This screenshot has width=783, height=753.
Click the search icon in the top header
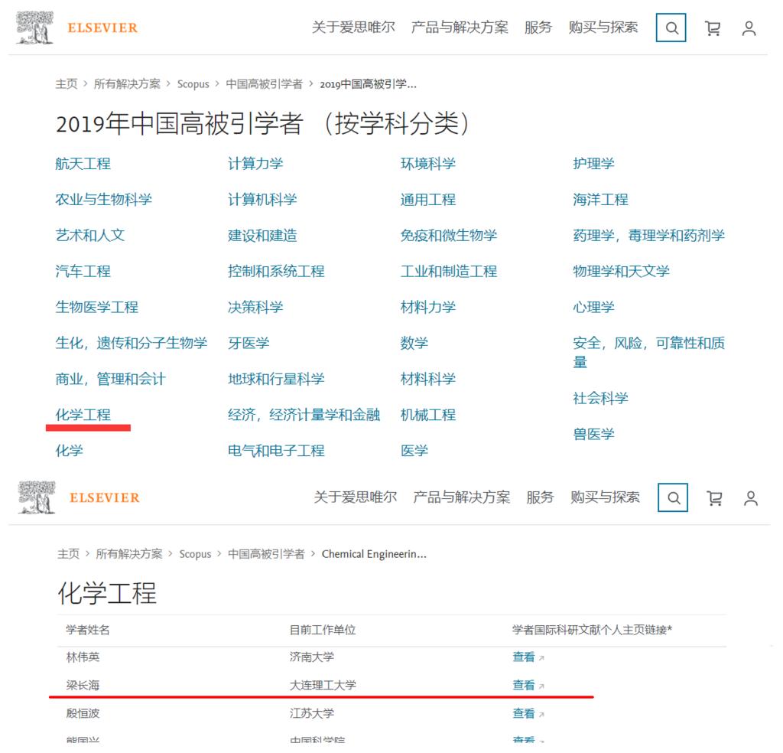click(x=671, y=28)
